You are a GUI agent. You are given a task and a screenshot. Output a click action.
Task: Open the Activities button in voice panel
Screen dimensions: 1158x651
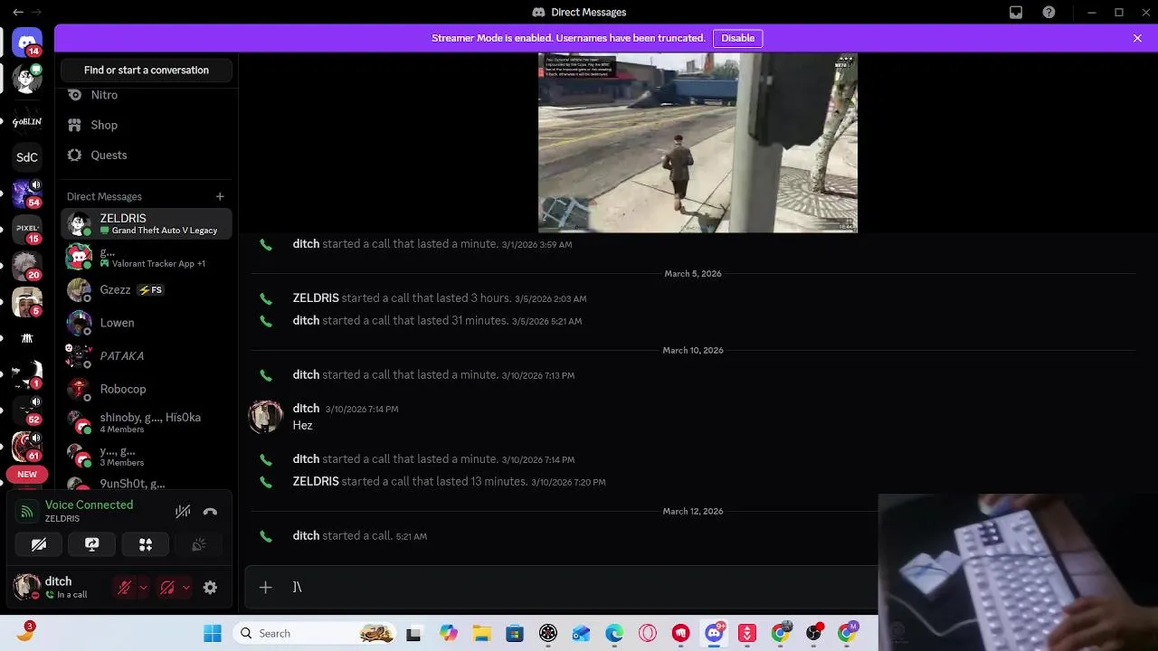[146, 544]
